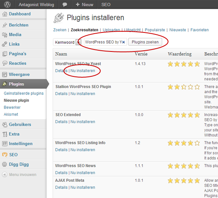This screenshot has width=218, height=198.
Task: Click the Pagina's page icon
Action: (5, 54)
